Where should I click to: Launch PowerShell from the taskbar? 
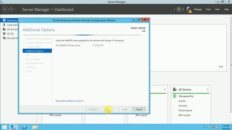tap(25, 127)
